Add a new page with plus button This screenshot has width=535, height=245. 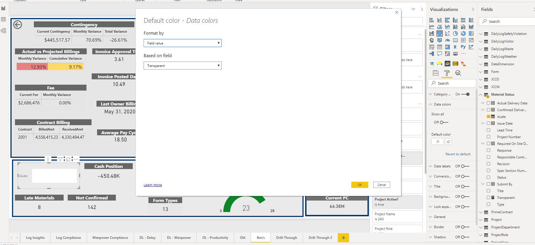click(343, 238)
